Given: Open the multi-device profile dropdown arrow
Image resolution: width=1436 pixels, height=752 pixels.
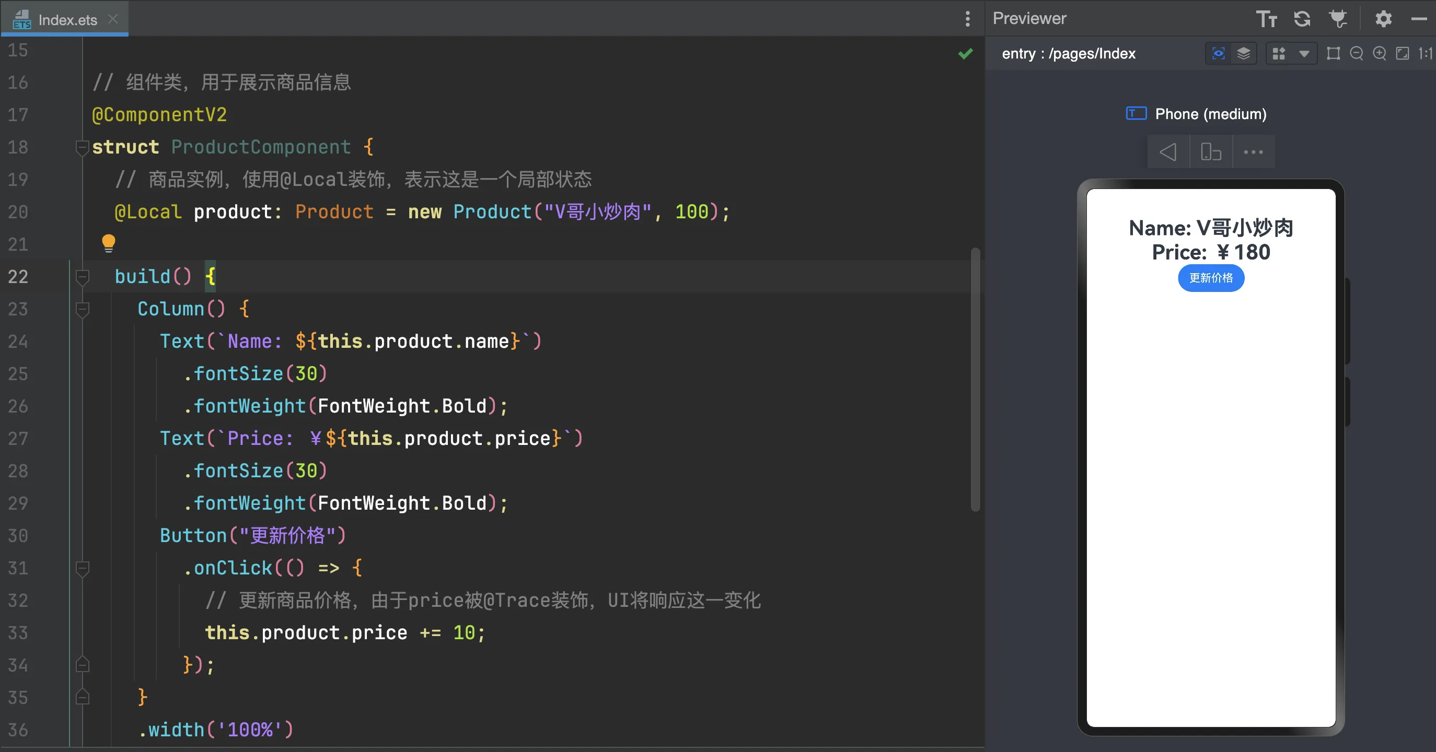Looking at the screenshot, I should pos(1304,54).
